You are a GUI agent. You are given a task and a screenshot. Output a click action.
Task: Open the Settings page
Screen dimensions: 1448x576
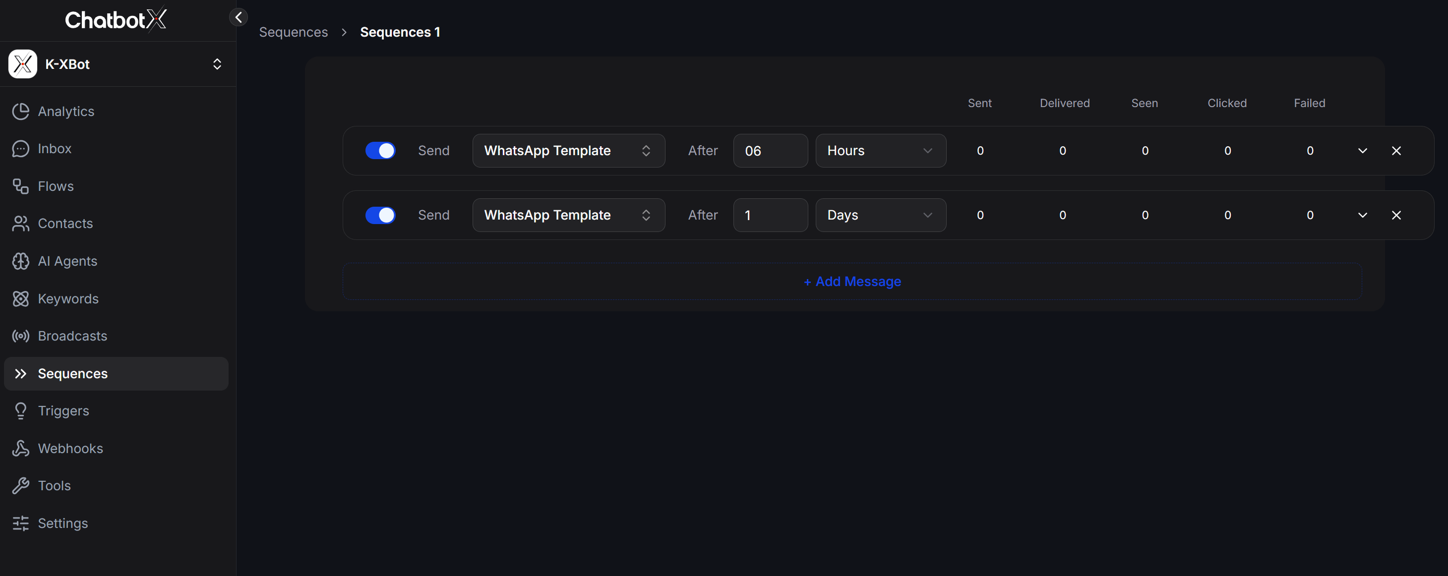tap(117, 523)
